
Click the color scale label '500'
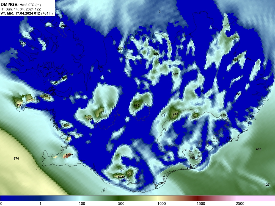click(121, 204)
